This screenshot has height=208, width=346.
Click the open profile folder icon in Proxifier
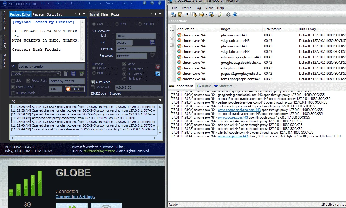click(201, 14)
